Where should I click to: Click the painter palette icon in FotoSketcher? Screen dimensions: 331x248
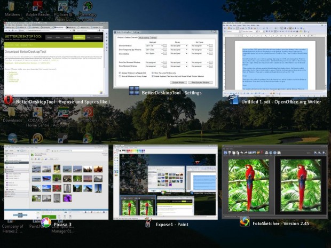tap(258, 153)
